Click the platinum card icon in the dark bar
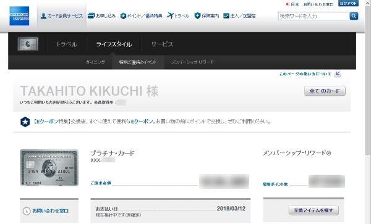 28,44
